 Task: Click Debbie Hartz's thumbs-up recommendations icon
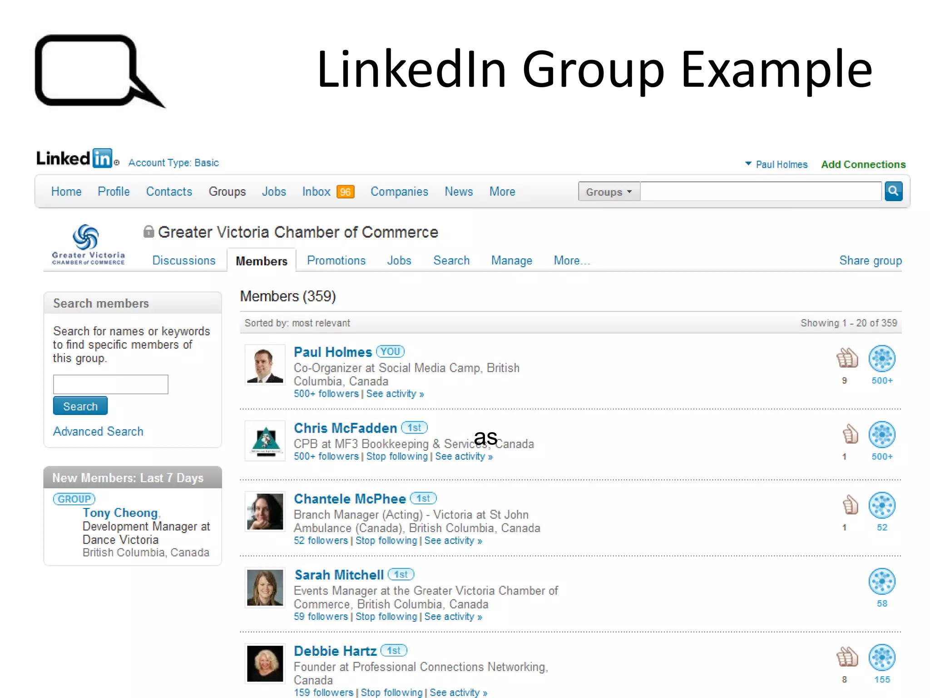pos(847,657)
